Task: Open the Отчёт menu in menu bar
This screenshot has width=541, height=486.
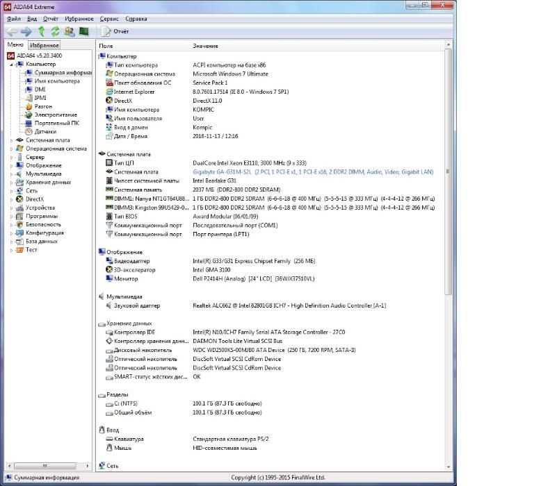Action: coord(51,19)
